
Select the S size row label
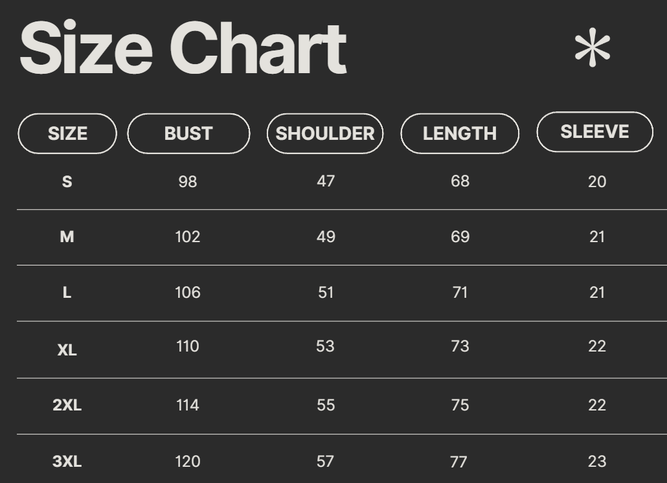click(67, 182)
